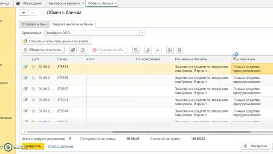
Task: Uncheck the checkbox for document 275570
Action: [x=26, y=78]
